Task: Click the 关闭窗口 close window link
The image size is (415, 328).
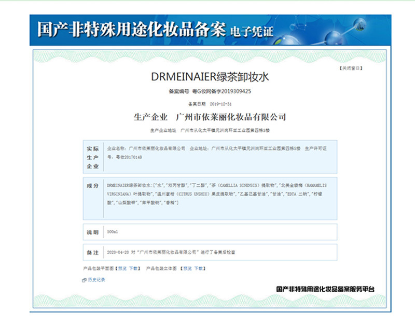Action: coord(351,69)
